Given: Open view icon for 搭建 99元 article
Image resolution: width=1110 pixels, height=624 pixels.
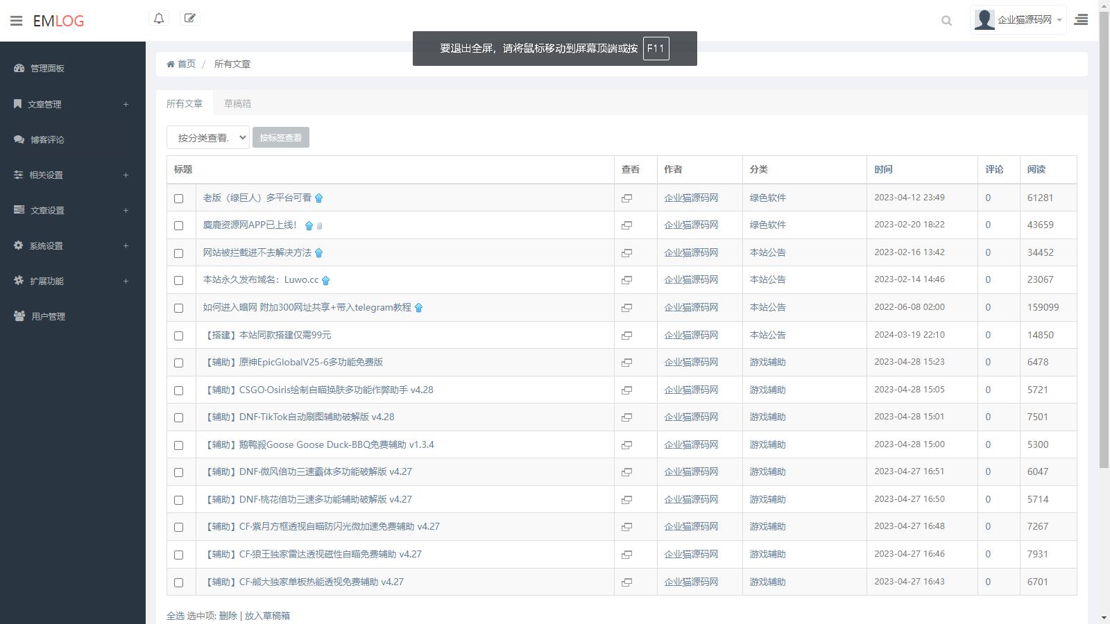Looking at the screenshot, I should [626, 336].
